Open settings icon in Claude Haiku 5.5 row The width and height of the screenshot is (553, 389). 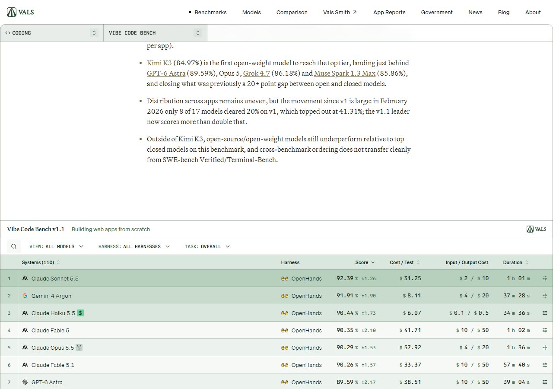coord(544,313)
